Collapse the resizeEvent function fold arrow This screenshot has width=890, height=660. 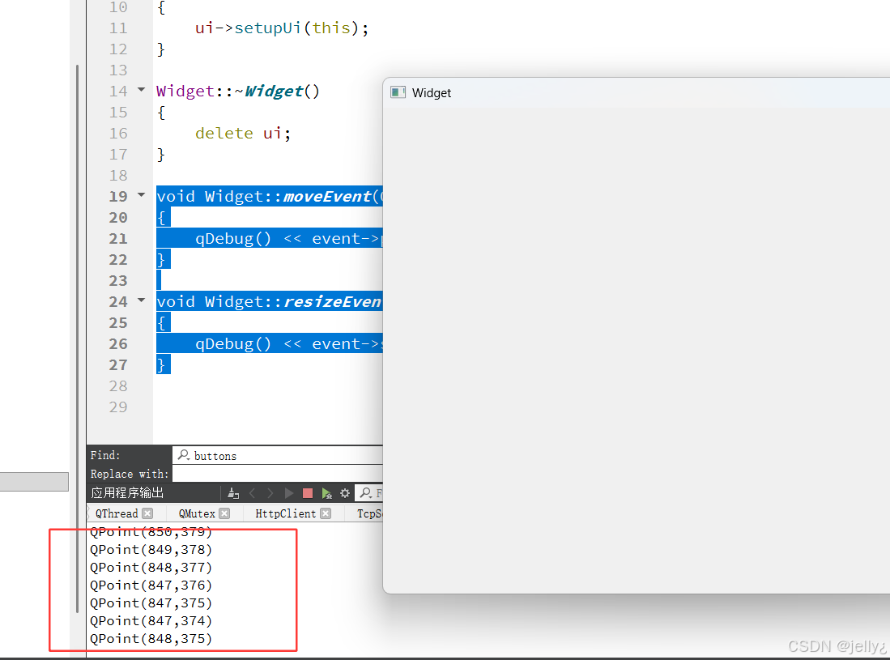(x=142, y=300)
